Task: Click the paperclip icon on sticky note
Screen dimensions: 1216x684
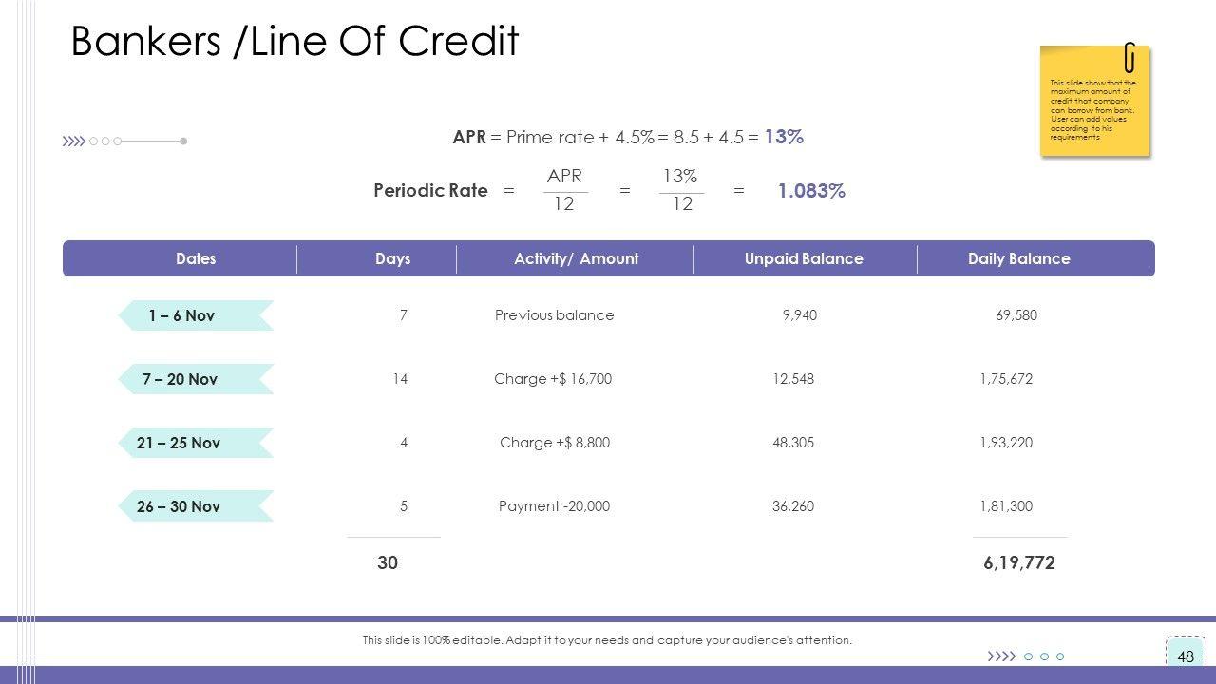Action: tap(1129, 58)
